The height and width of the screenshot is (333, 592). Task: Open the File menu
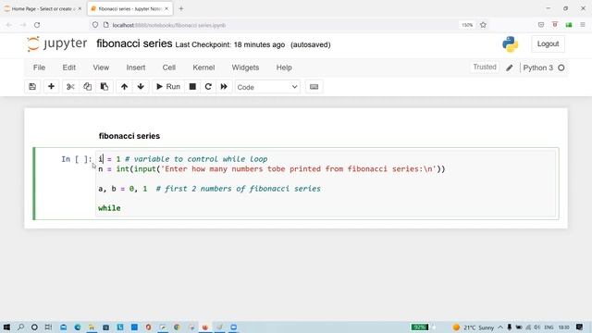point(39,68)
